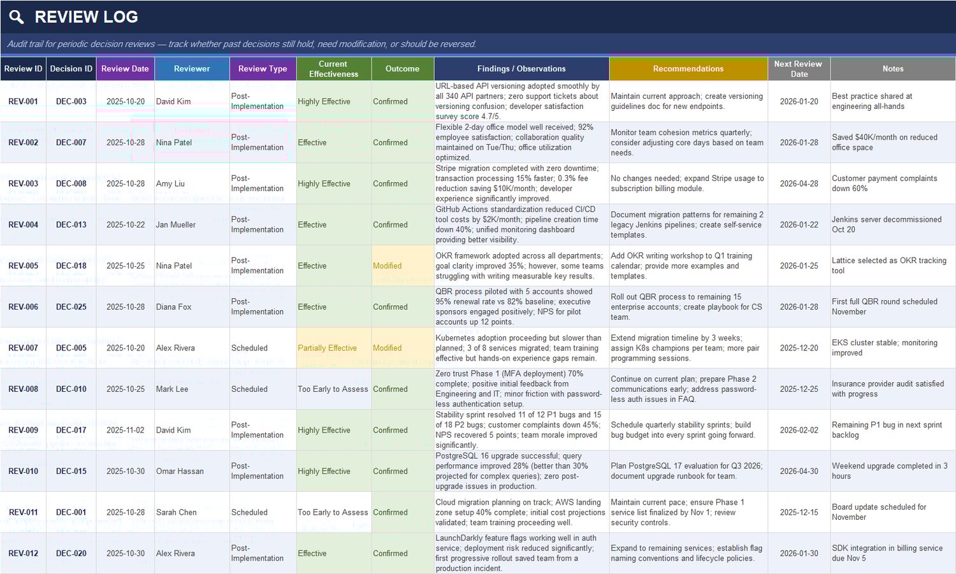This screenshot has width=956, height=574.
Task: Select reviewer Nina Patel on row REV-002
Action: 173,142
